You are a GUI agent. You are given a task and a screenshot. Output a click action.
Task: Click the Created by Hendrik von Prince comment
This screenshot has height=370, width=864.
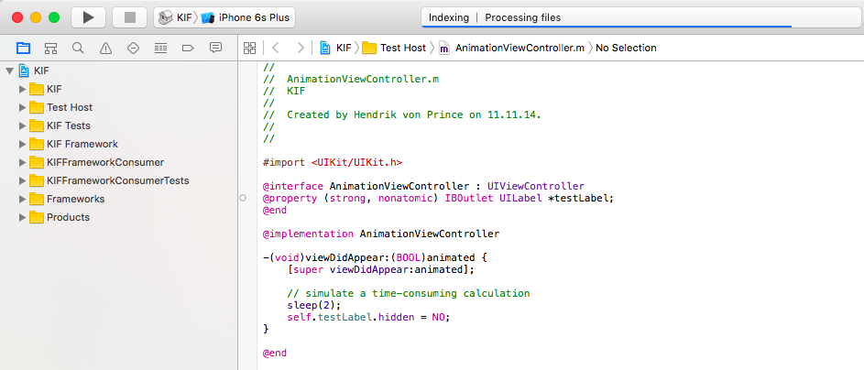(402, 115)
